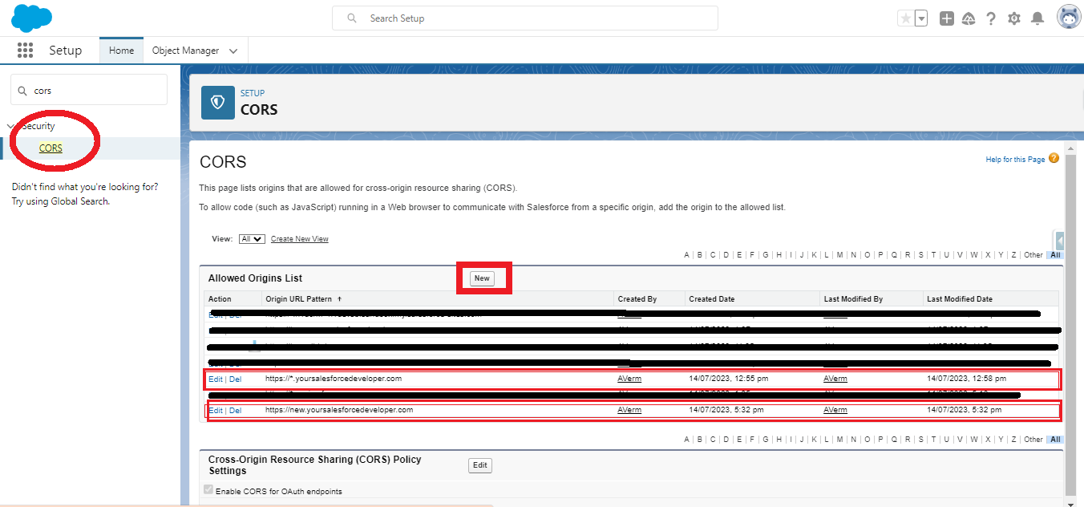Filter by Other below the origins list

tap(1033, 440)
